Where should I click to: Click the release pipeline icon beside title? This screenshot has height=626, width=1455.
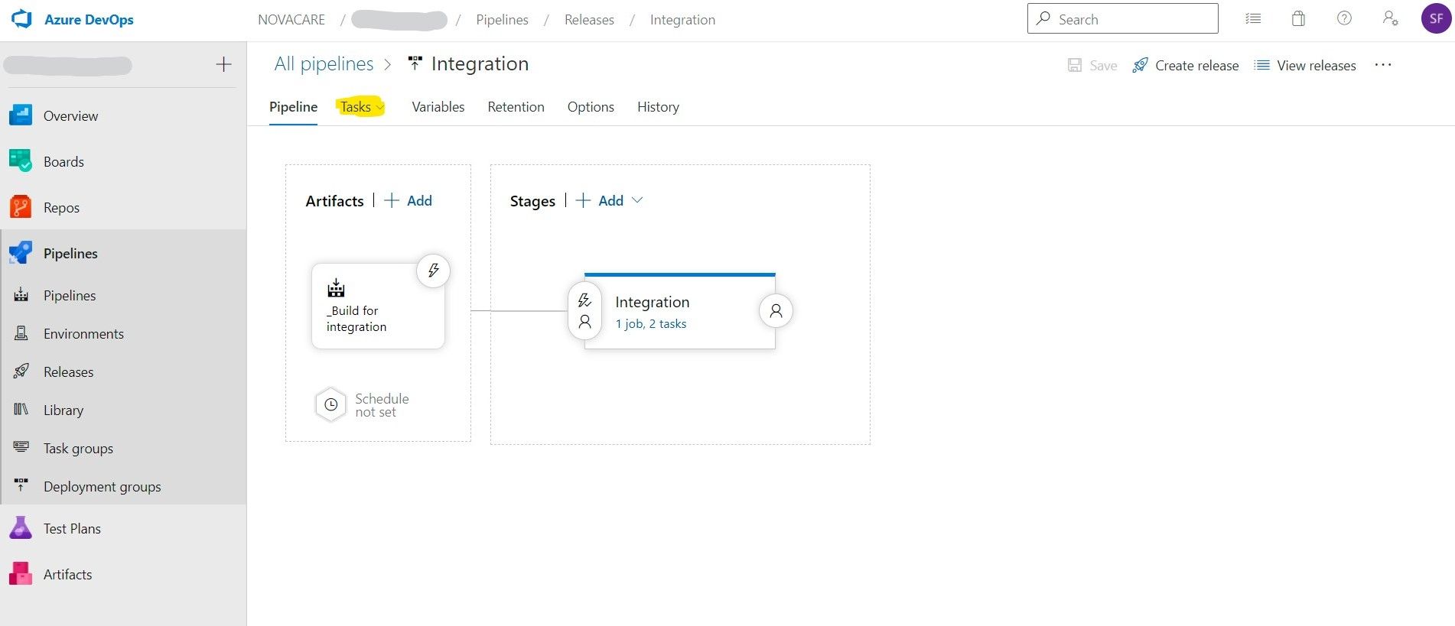tap(415, 63)
